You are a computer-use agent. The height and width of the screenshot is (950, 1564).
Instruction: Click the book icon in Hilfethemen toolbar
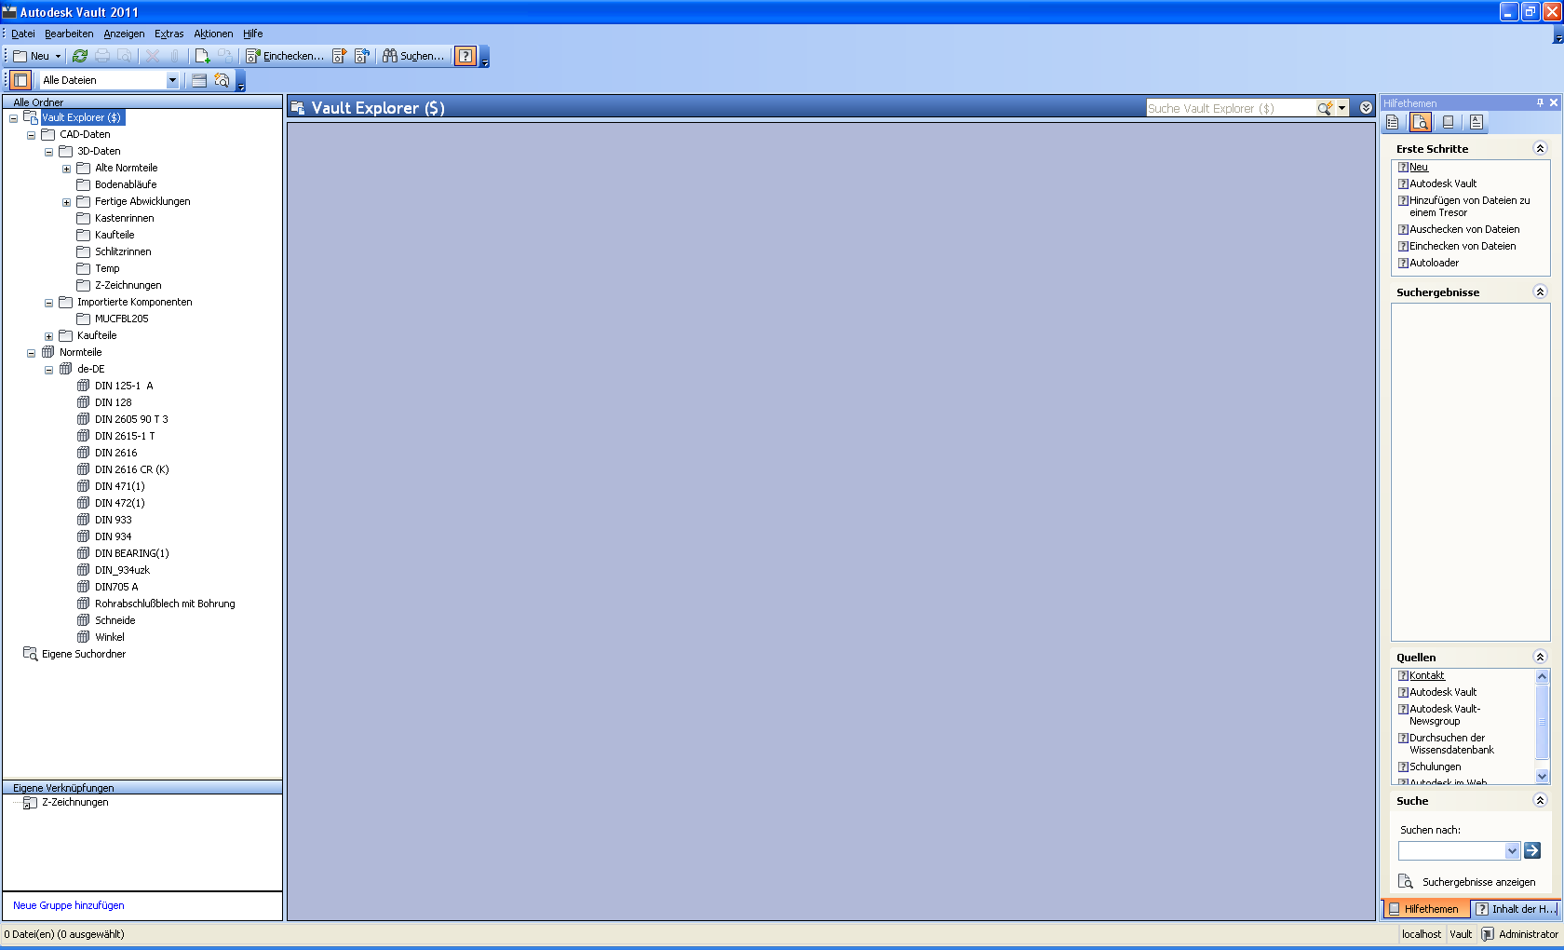coord(1449,122)
